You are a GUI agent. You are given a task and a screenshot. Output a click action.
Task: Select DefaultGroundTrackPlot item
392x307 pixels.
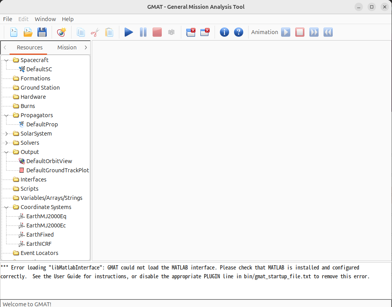[x=58, y=170]
